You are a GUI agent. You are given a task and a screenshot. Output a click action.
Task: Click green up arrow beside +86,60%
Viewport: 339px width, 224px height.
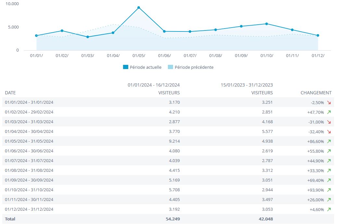329,141
